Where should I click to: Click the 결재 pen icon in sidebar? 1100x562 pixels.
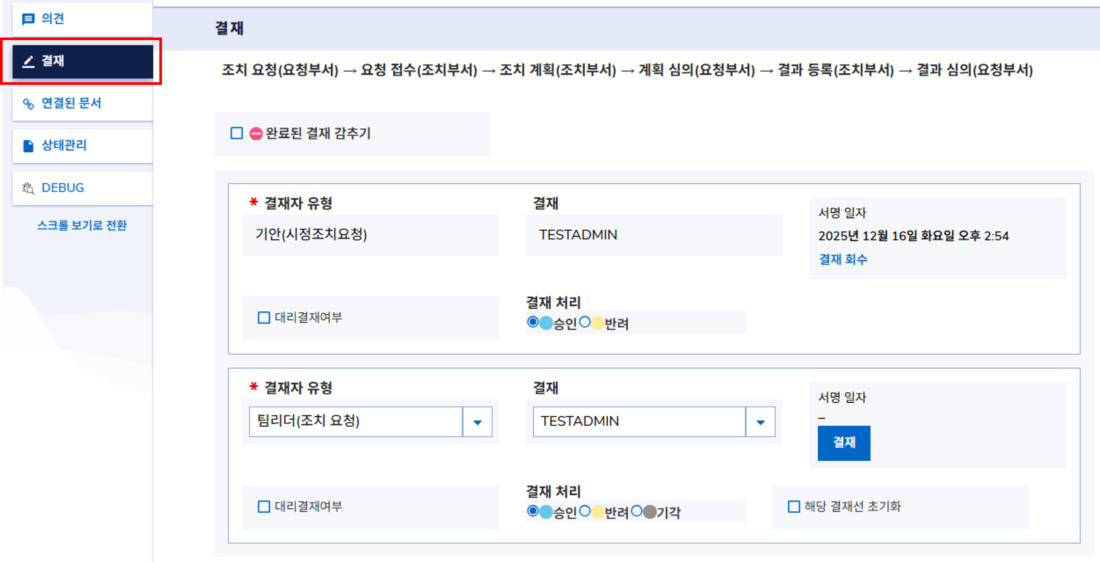pos(28,61)
